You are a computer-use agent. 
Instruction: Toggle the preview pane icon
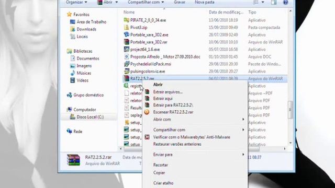point(274,2)
